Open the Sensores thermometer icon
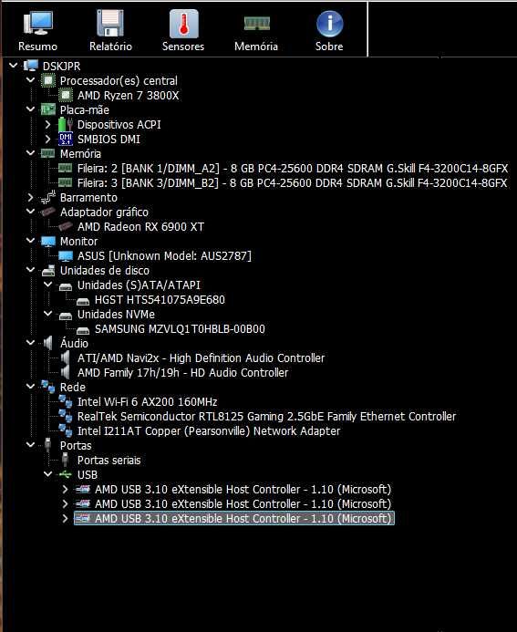Viewport: 517px width, 632px height. click(x=183, y=24)
